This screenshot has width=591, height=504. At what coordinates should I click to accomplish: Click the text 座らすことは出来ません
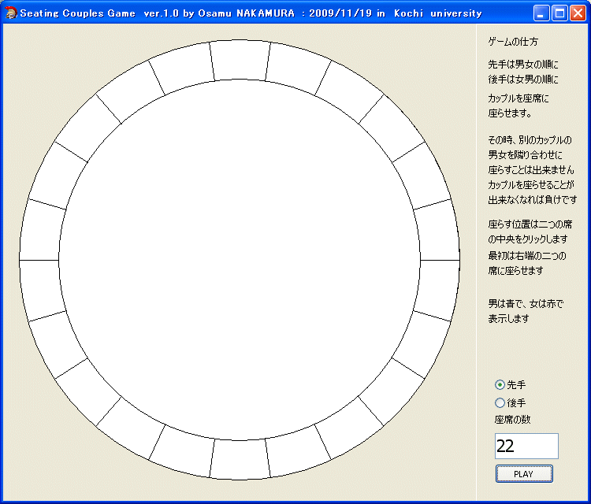click(x=530, y=170)
